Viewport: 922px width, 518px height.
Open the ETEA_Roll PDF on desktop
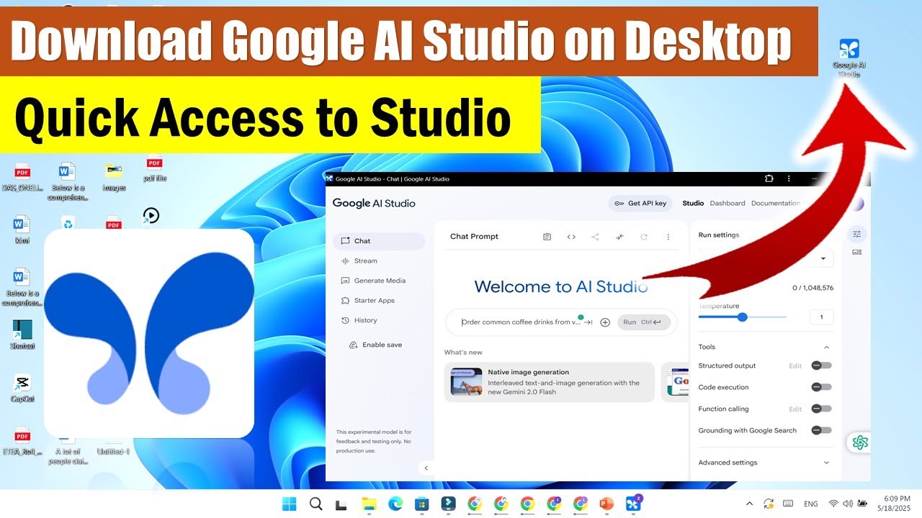click(x=22, y=442)
